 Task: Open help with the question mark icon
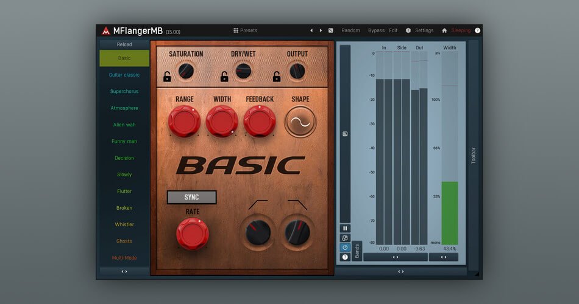tap(477, 30)
